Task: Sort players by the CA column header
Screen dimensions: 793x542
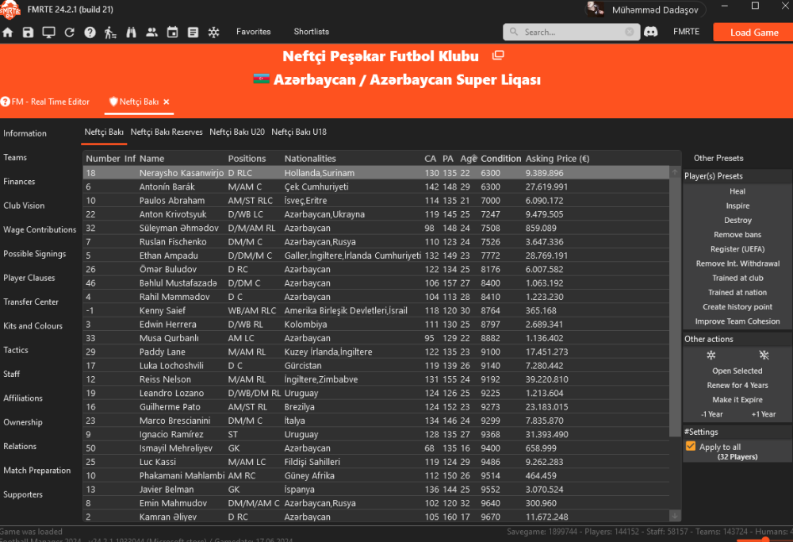Action: (431, 159)
